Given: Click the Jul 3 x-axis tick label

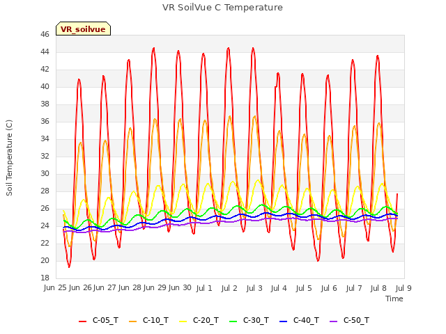Looking at the screenshot, I should pyautogui.click(x=254, y=288).
